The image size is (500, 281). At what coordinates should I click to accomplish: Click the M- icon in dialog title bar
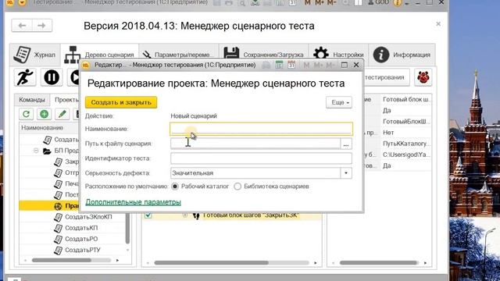330,65
